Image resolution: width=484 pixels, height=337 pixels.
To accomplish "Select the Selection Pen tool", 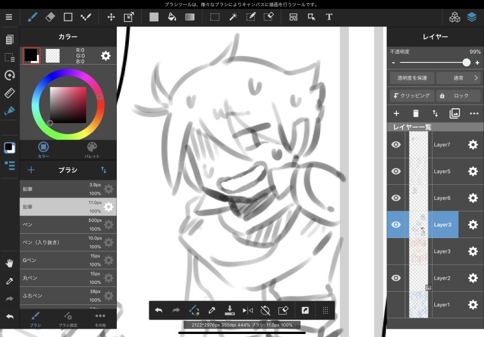I will [250, 17].
